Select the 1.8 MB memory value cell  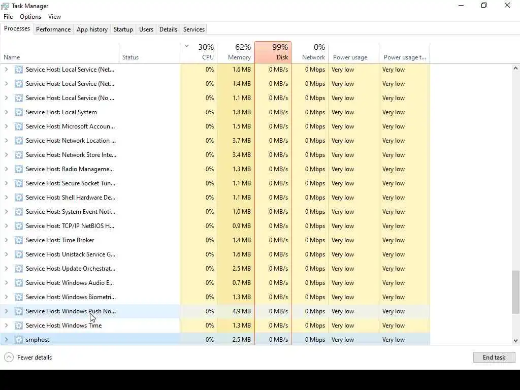[x=236, y=112]
